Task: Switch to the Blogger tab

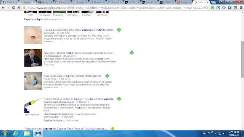Action: point(184,2)
